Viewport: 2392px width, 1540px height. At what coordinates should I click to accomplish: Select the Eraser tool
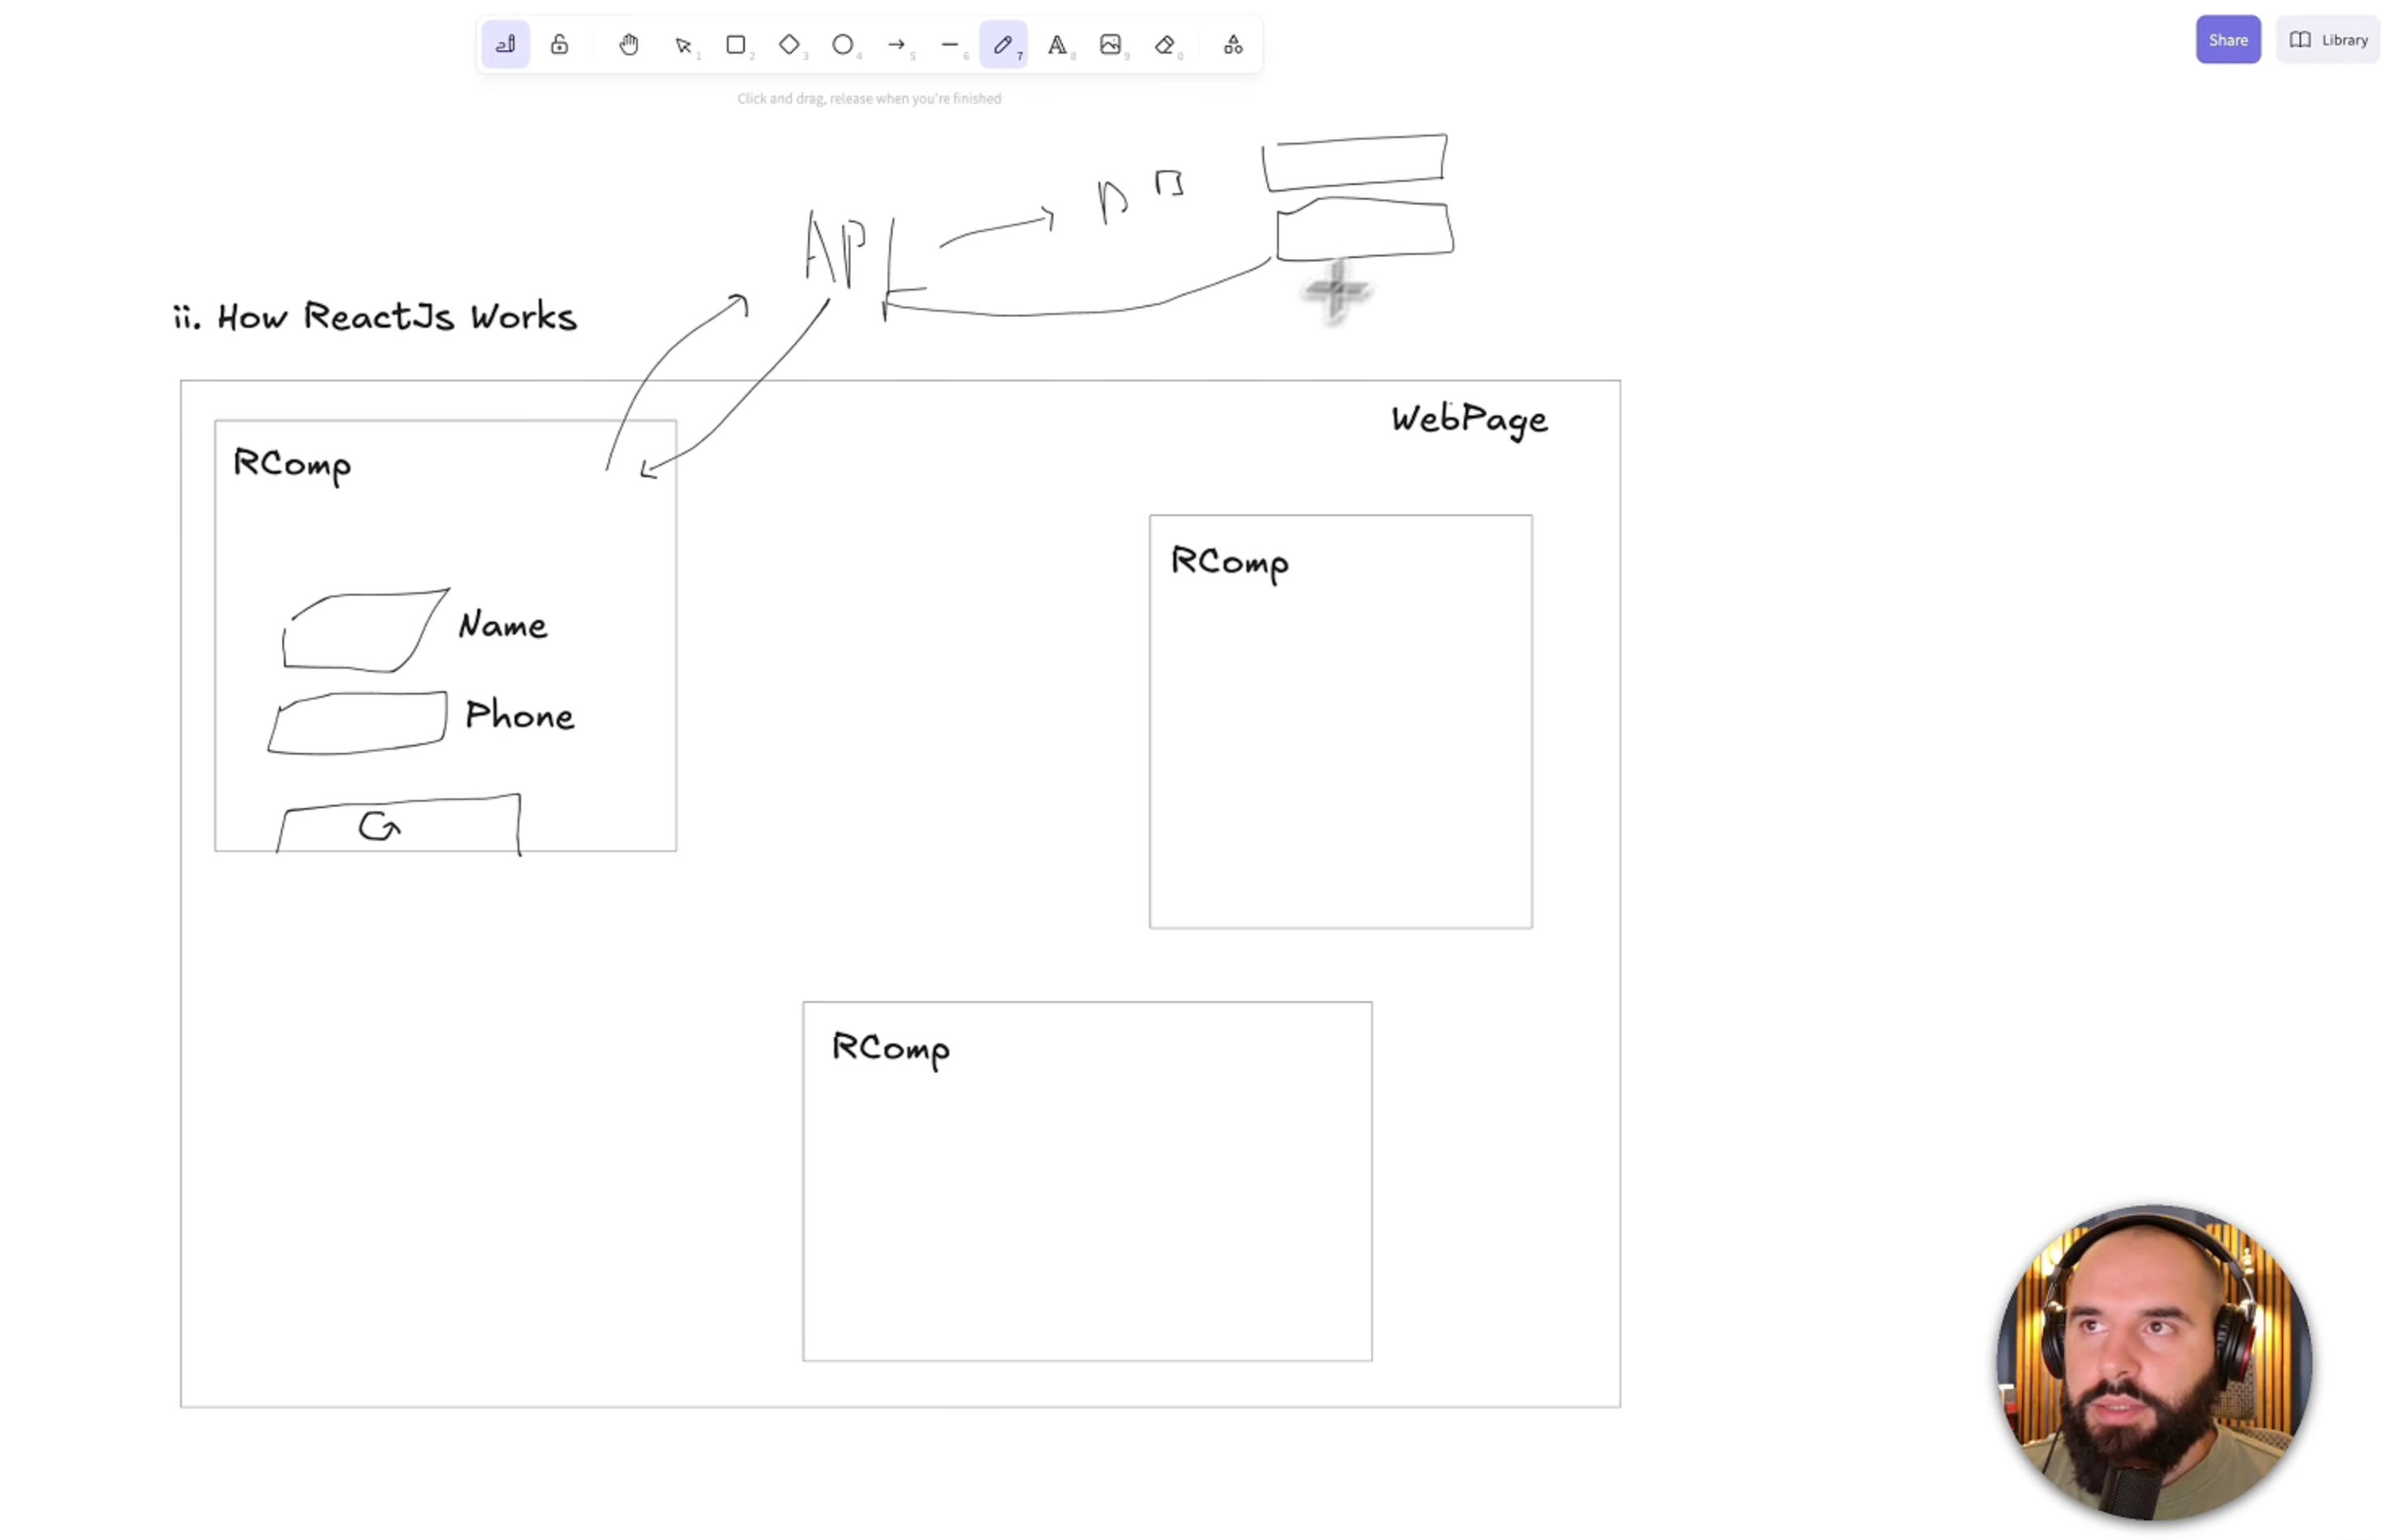pyautogui.click(x=1164, y=45)
